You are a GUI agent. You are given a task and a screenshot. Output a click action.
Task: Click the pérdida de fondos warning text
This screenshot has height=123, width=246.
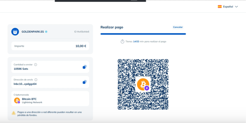click(x=27, y=115)
